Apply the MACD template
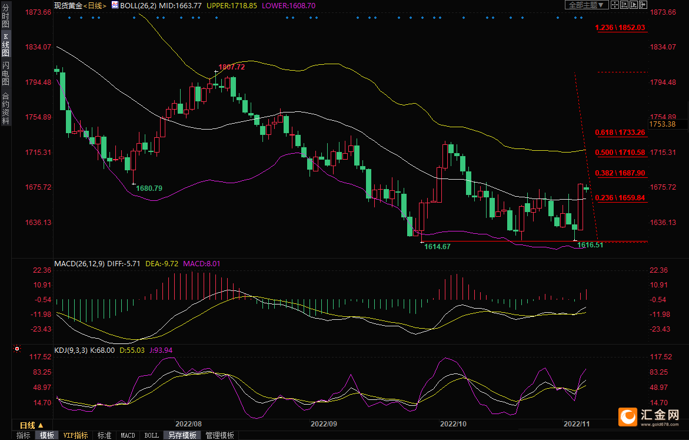Screen dimensions: 689x440 pyautogui.click(x=128, y=435)
